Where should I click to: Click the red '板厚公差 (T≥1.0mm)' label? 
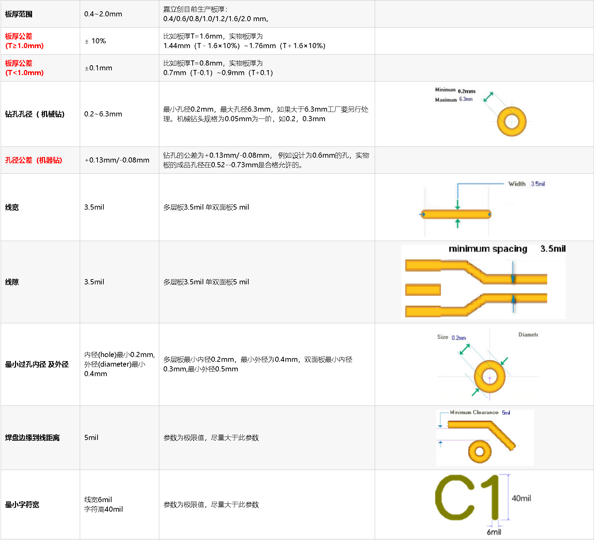(x=24, y=41)
